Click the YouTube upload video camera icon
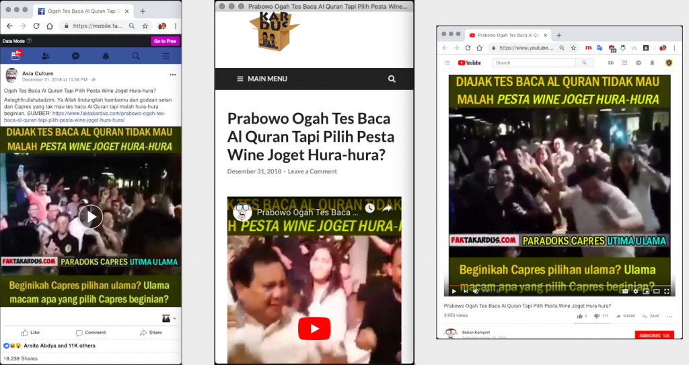 click(x=610, y=63)
